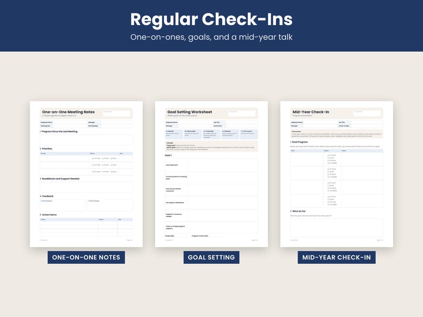This screenshot has height=317, width=423.
Task: Click the MID-YEAR CHECK-IN label
Action: [x=336, y=257]
